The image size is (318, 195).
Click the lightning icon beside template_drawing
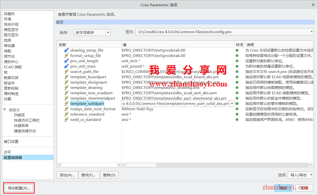coord(66,87)
